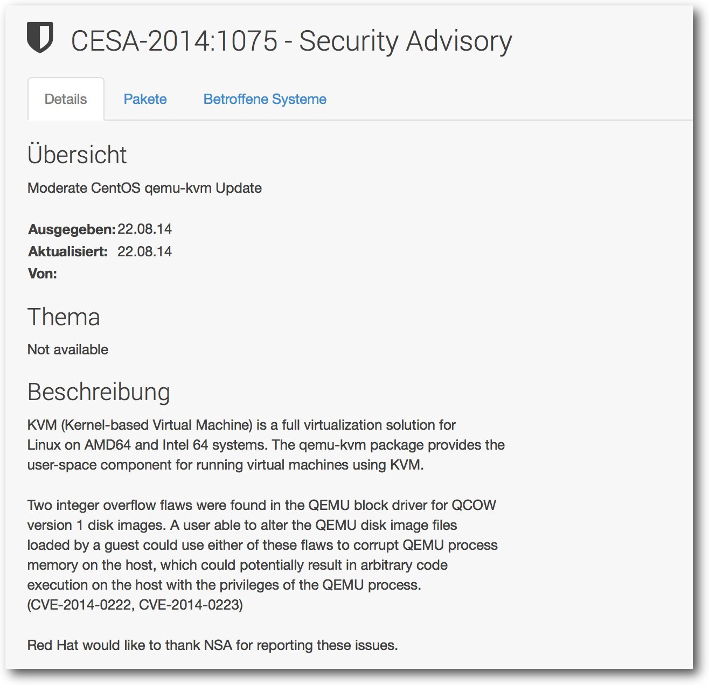Viewport: 709px width, 685px height.
Task: Click the CVE-2014-0223 reference
Action: [x=189, y=605]
